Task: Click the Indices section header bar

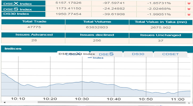Action: pos(96,49)
